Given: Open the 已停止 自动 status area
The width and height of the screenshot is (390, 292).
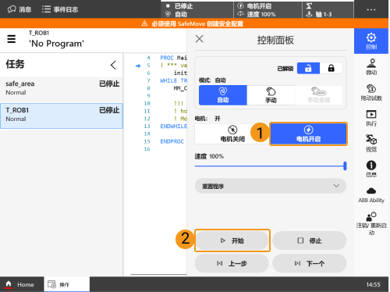Looking at the screenshot, I should pyautogui.click(x=197, y=9).
